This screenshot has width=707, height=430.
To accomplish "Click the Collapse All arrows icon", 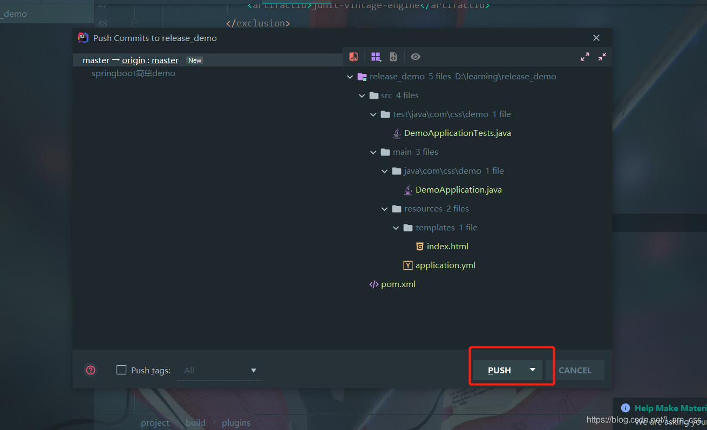I will (602, 57).
